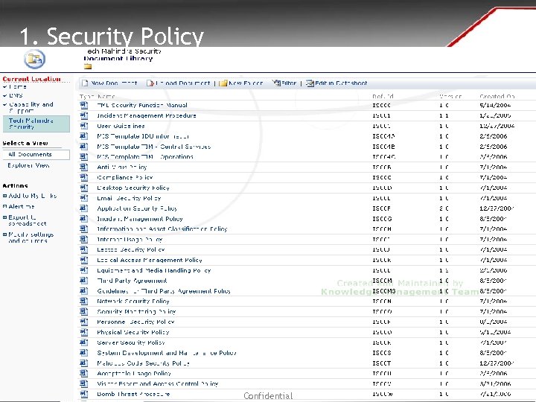Screen dimensions: 536x402
Task: Click Word icon beside Physical Security Policy
Action: [83, 332]
